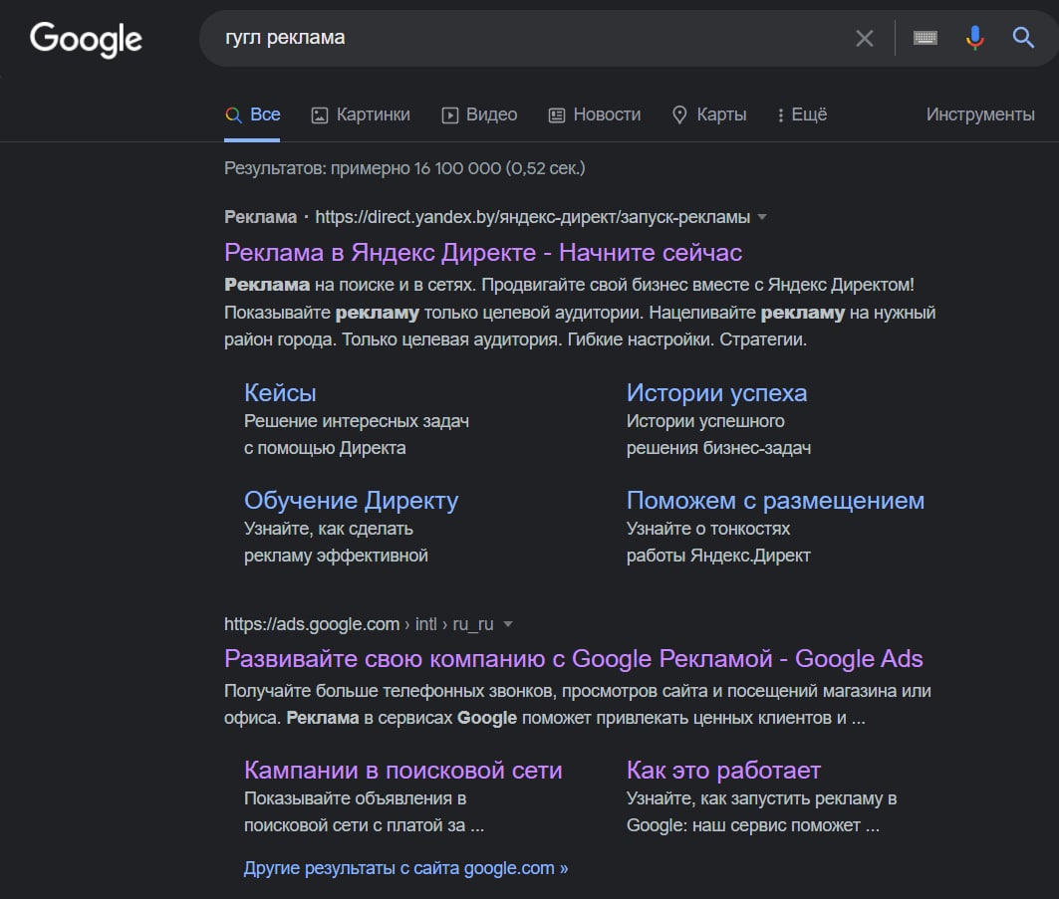Open the 'Истории успеха' sitelink
Viewport: 1059px width, 899px height.
pyautogui.click(x=716, y=393)
